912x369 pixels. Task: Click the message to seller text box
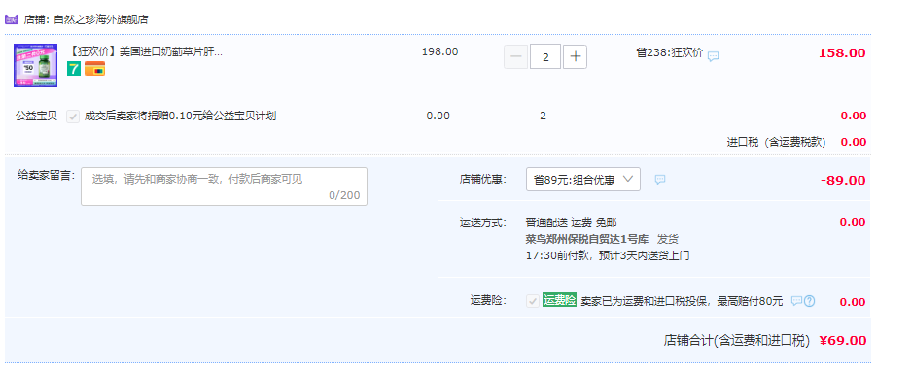pyautogui.click(x=224, y=186)
